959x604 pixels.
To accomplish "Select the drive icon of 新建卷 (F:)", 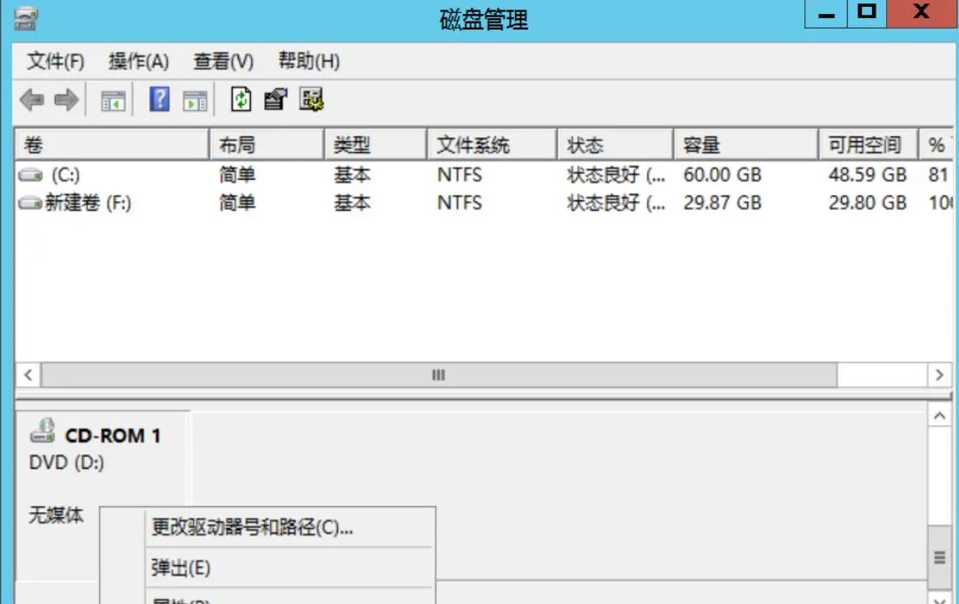I will click(x=30, y=203).
